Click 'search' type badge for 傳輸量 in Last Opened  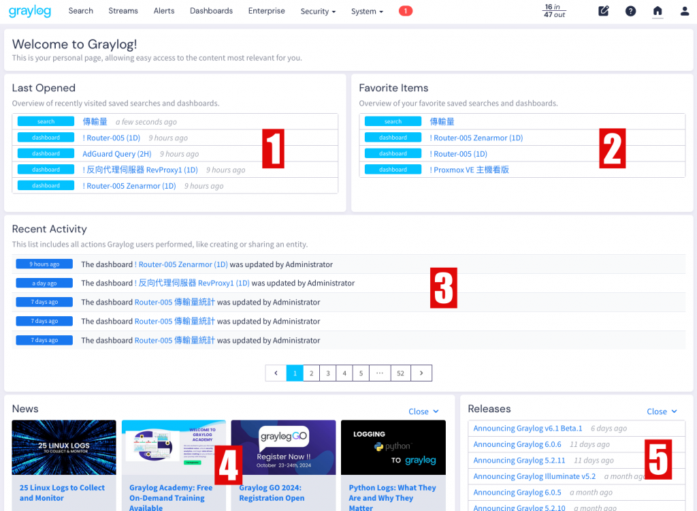click(x=46, y=121)
